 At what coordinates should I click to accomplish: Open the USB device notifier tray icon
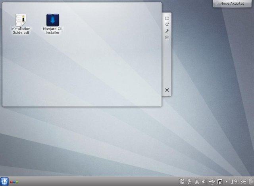(x=212, y=182)
